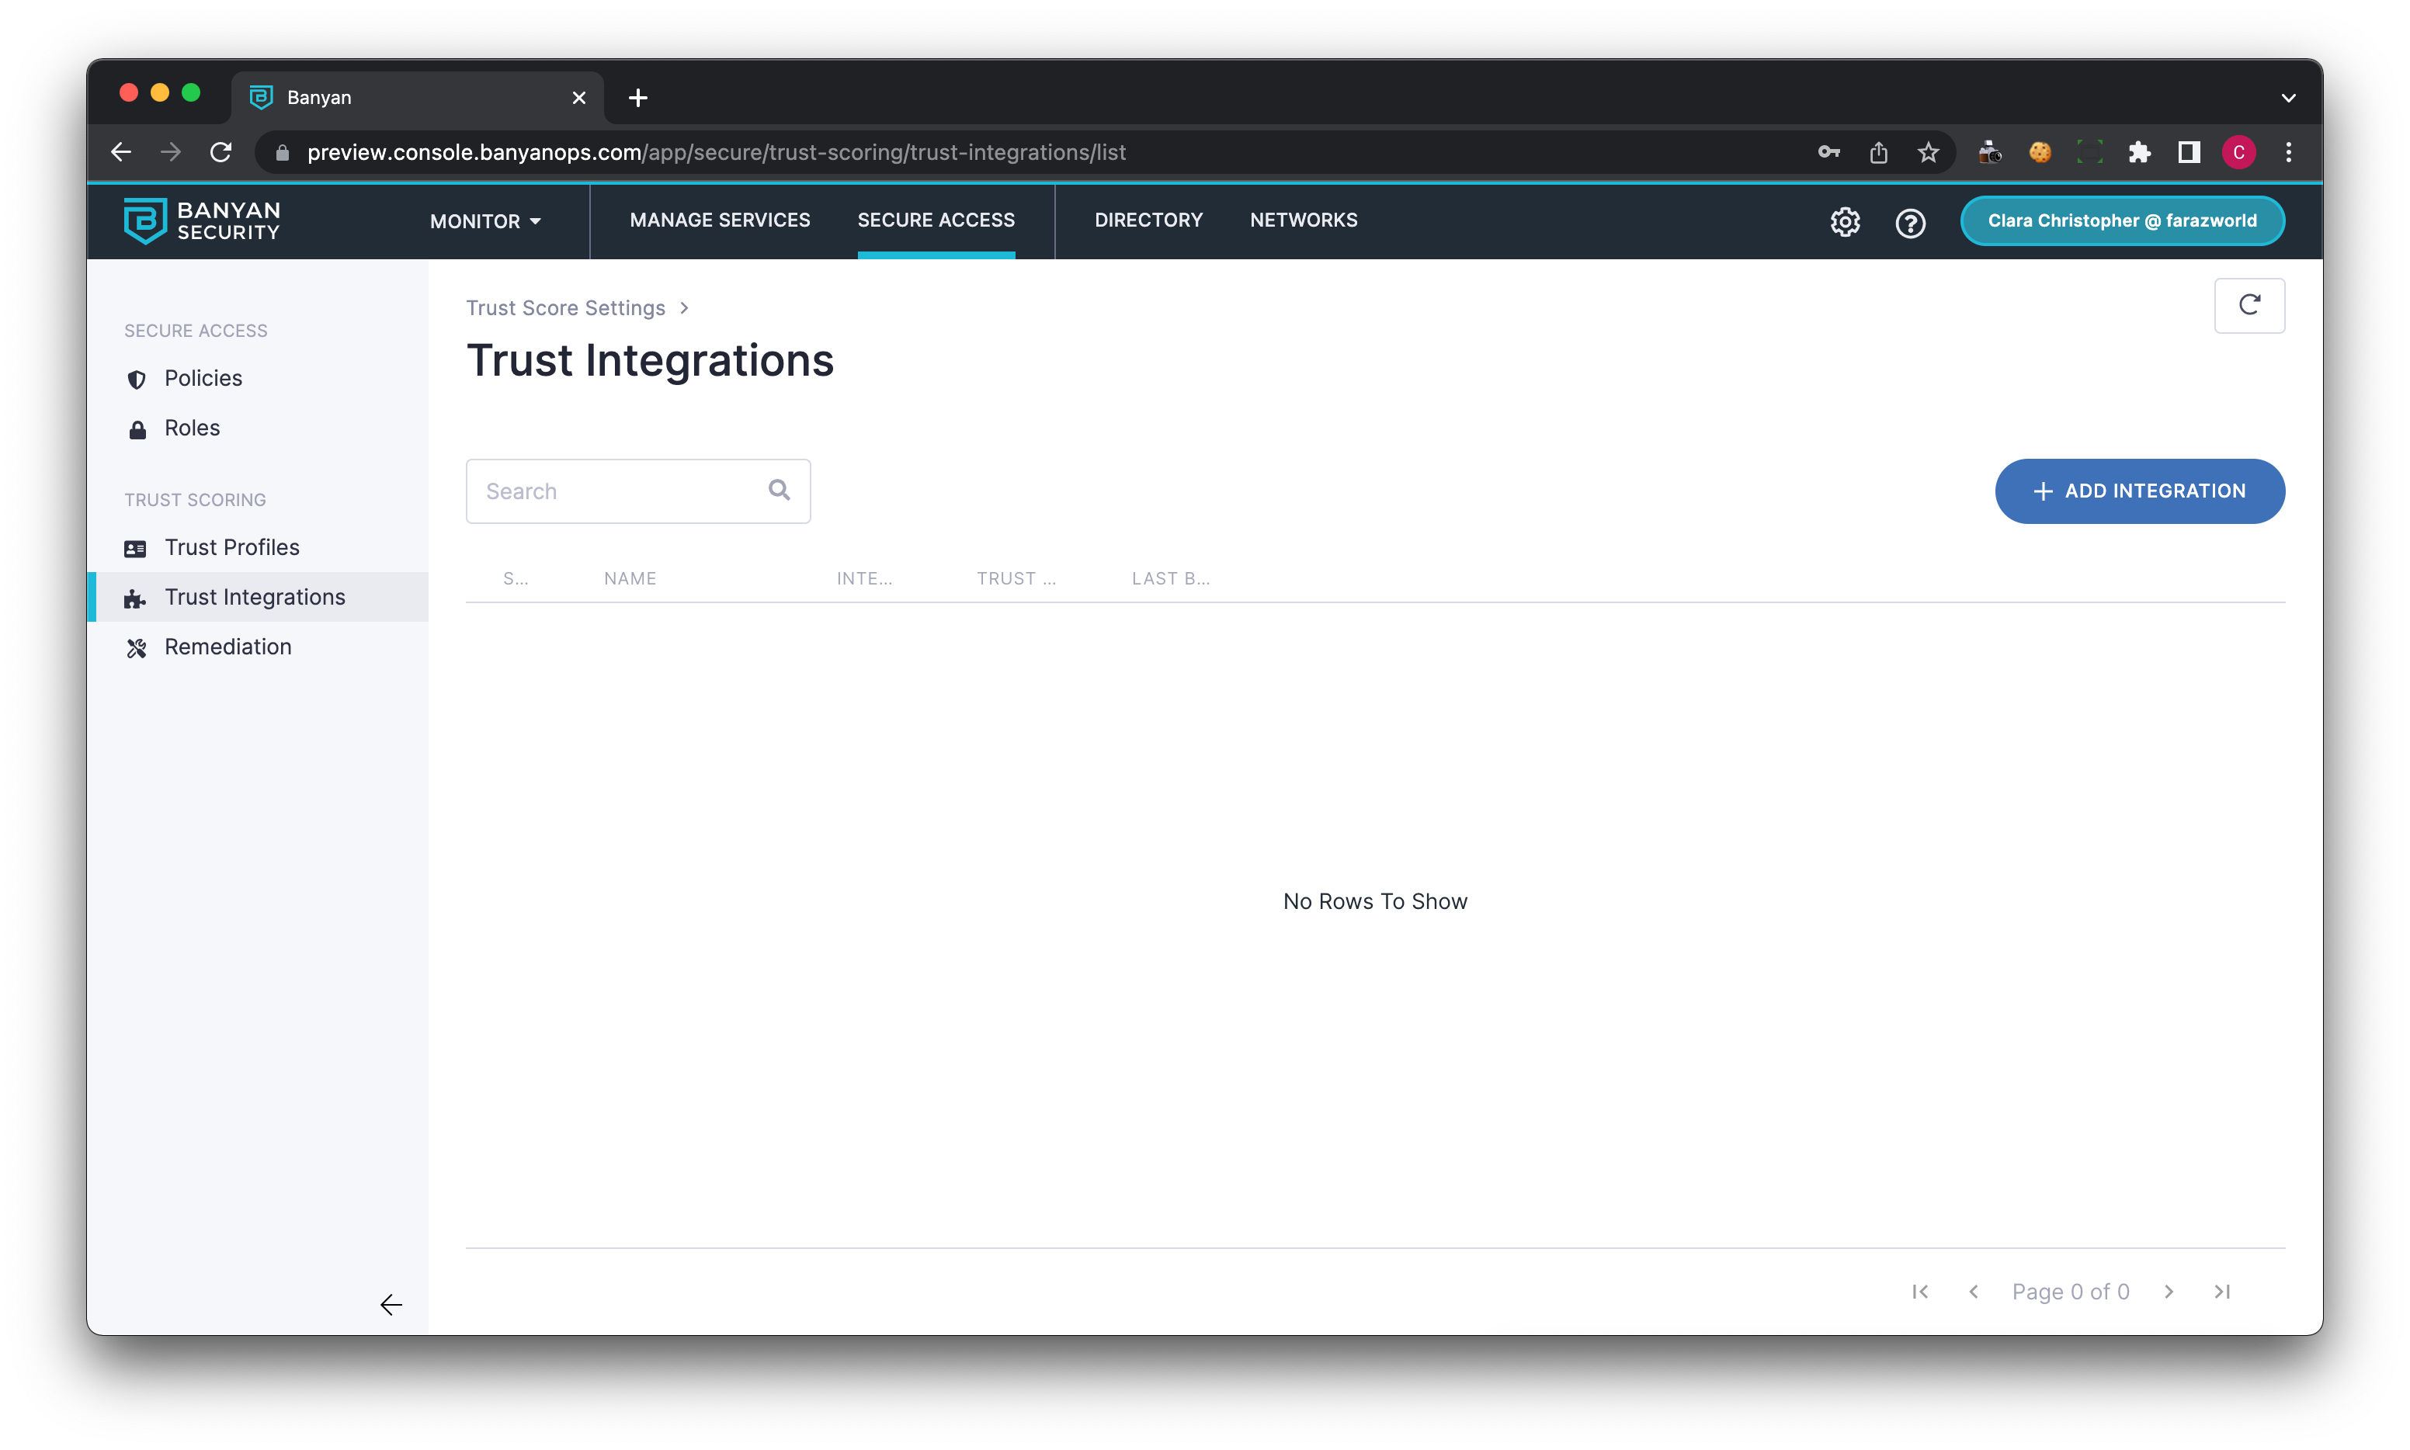Click the No Rows To Show message
Viewport: 2410px width, 1450px height.
coord(1374,901)
